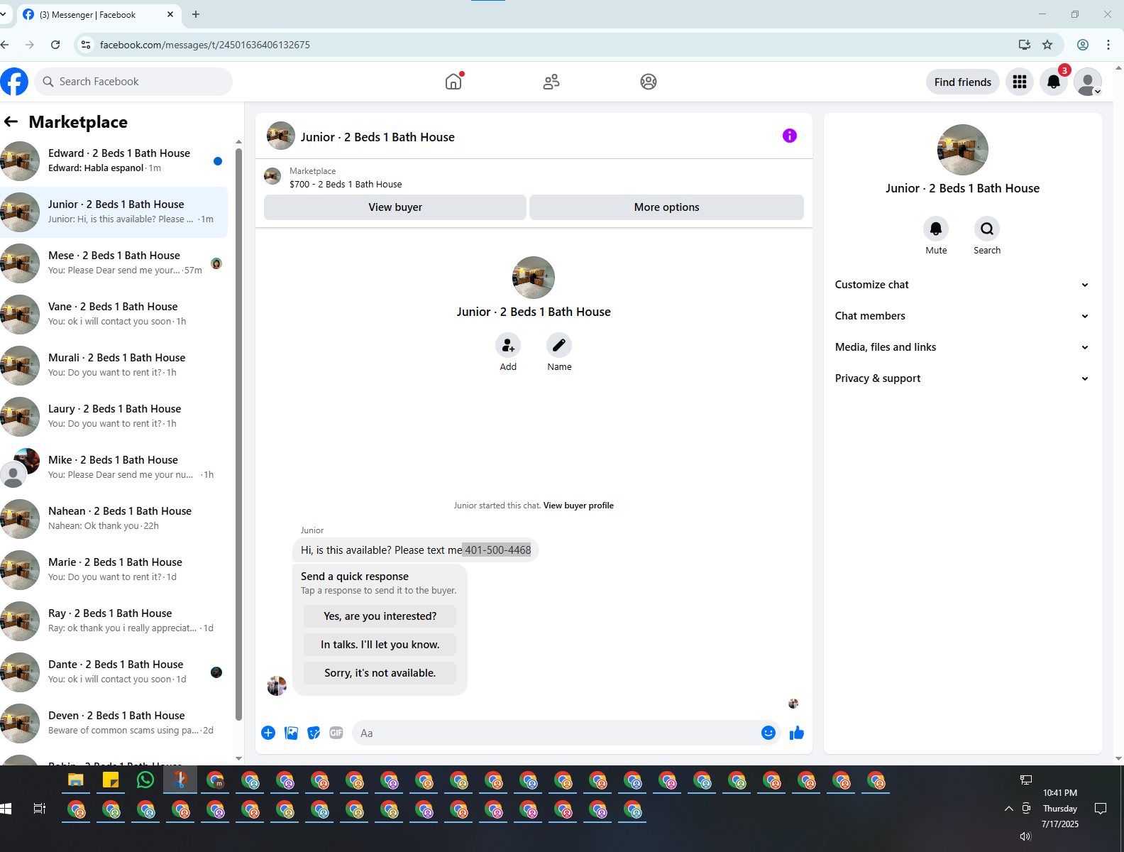Open the Groups icon in top navigation
The height and width of the screenshot is (852, 1124).
649,82
